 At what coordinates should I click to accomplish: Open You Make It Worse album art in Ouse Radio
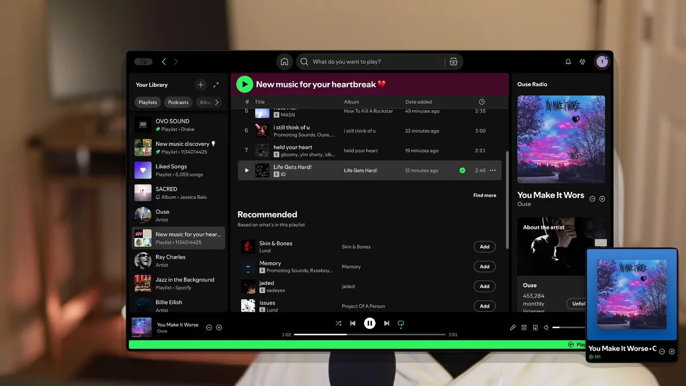click(x=561, y=139)
